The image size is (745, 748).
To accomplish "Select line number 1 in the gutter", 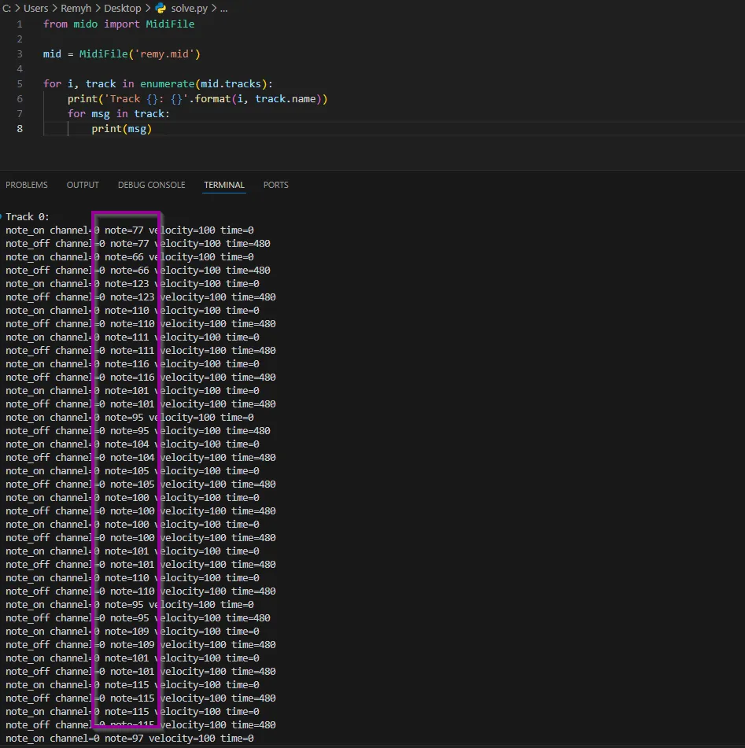I will [20, 24].
